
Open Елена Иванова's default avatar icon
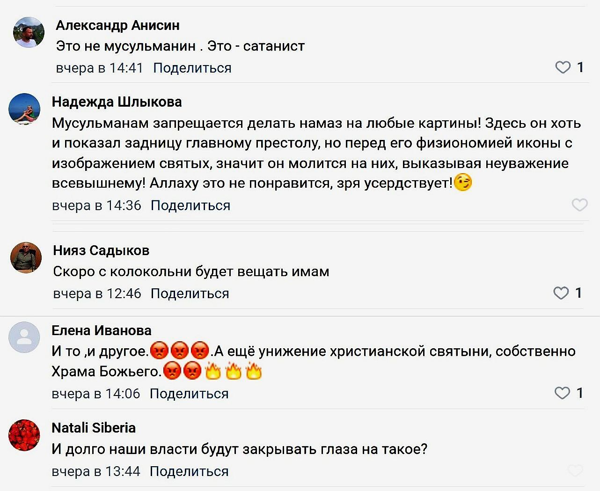(24, 337)
